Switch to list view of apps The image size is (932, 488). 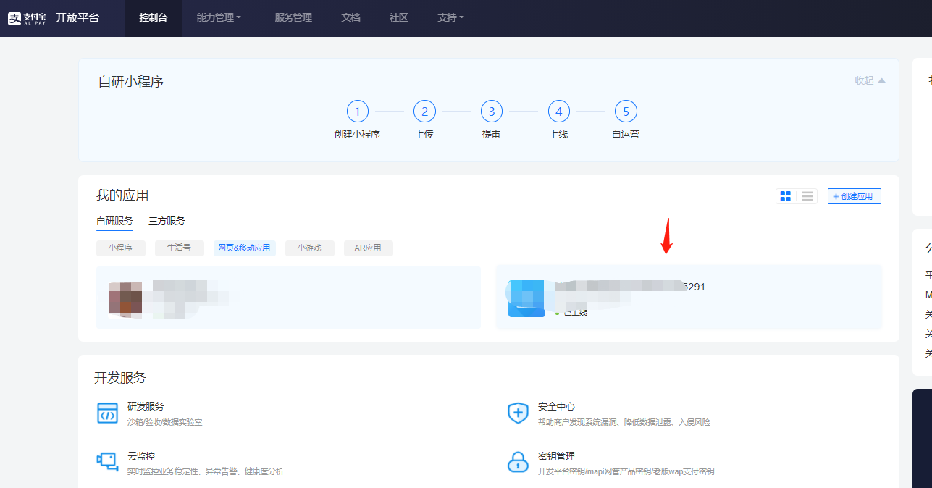tap(807, 196)
